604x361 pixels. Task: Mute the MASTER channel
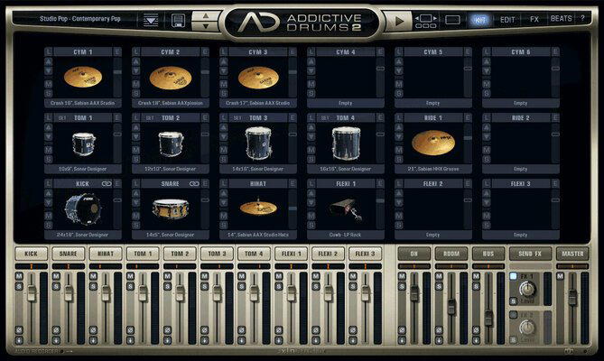tap(560, 276)
